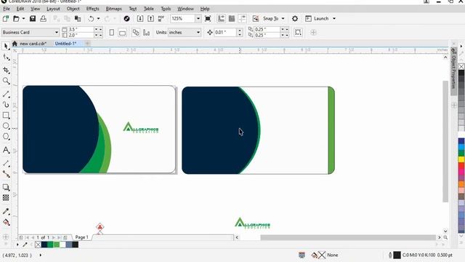Select the Pick tool in toolbox
Screen dimensions: 465x262
[x=6, y=46]
